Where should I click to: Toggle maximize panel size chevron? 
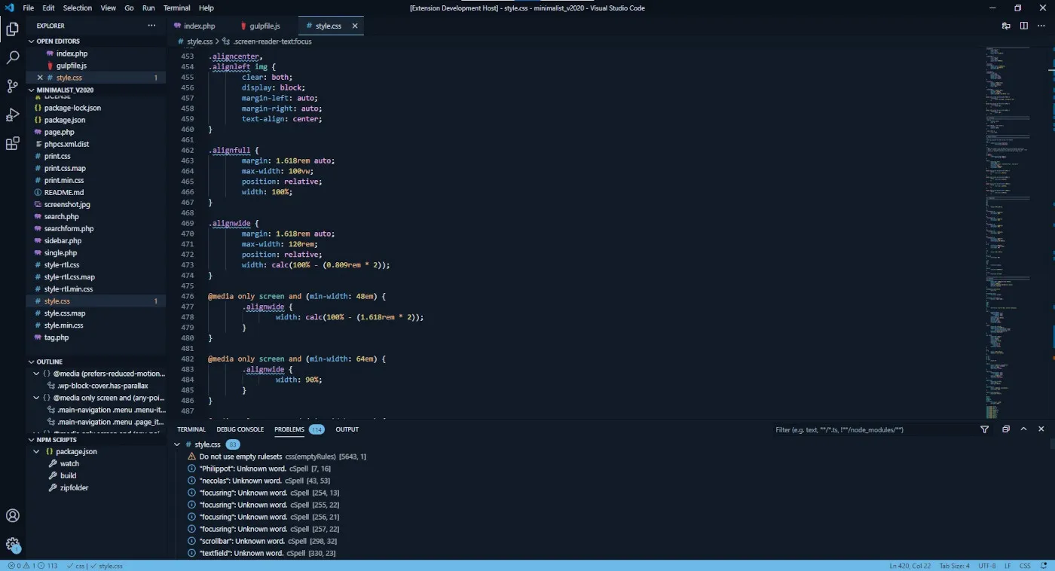1023,429
